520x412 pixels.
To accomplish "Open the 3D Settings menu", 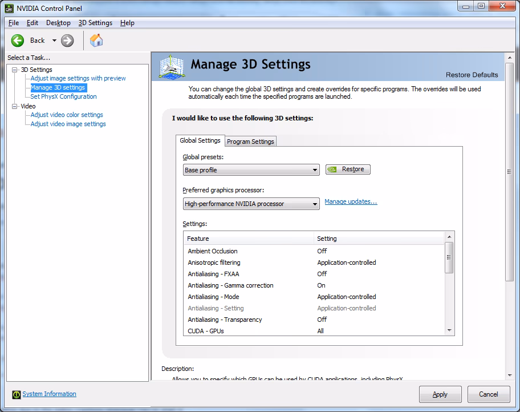I will point(95,23).
